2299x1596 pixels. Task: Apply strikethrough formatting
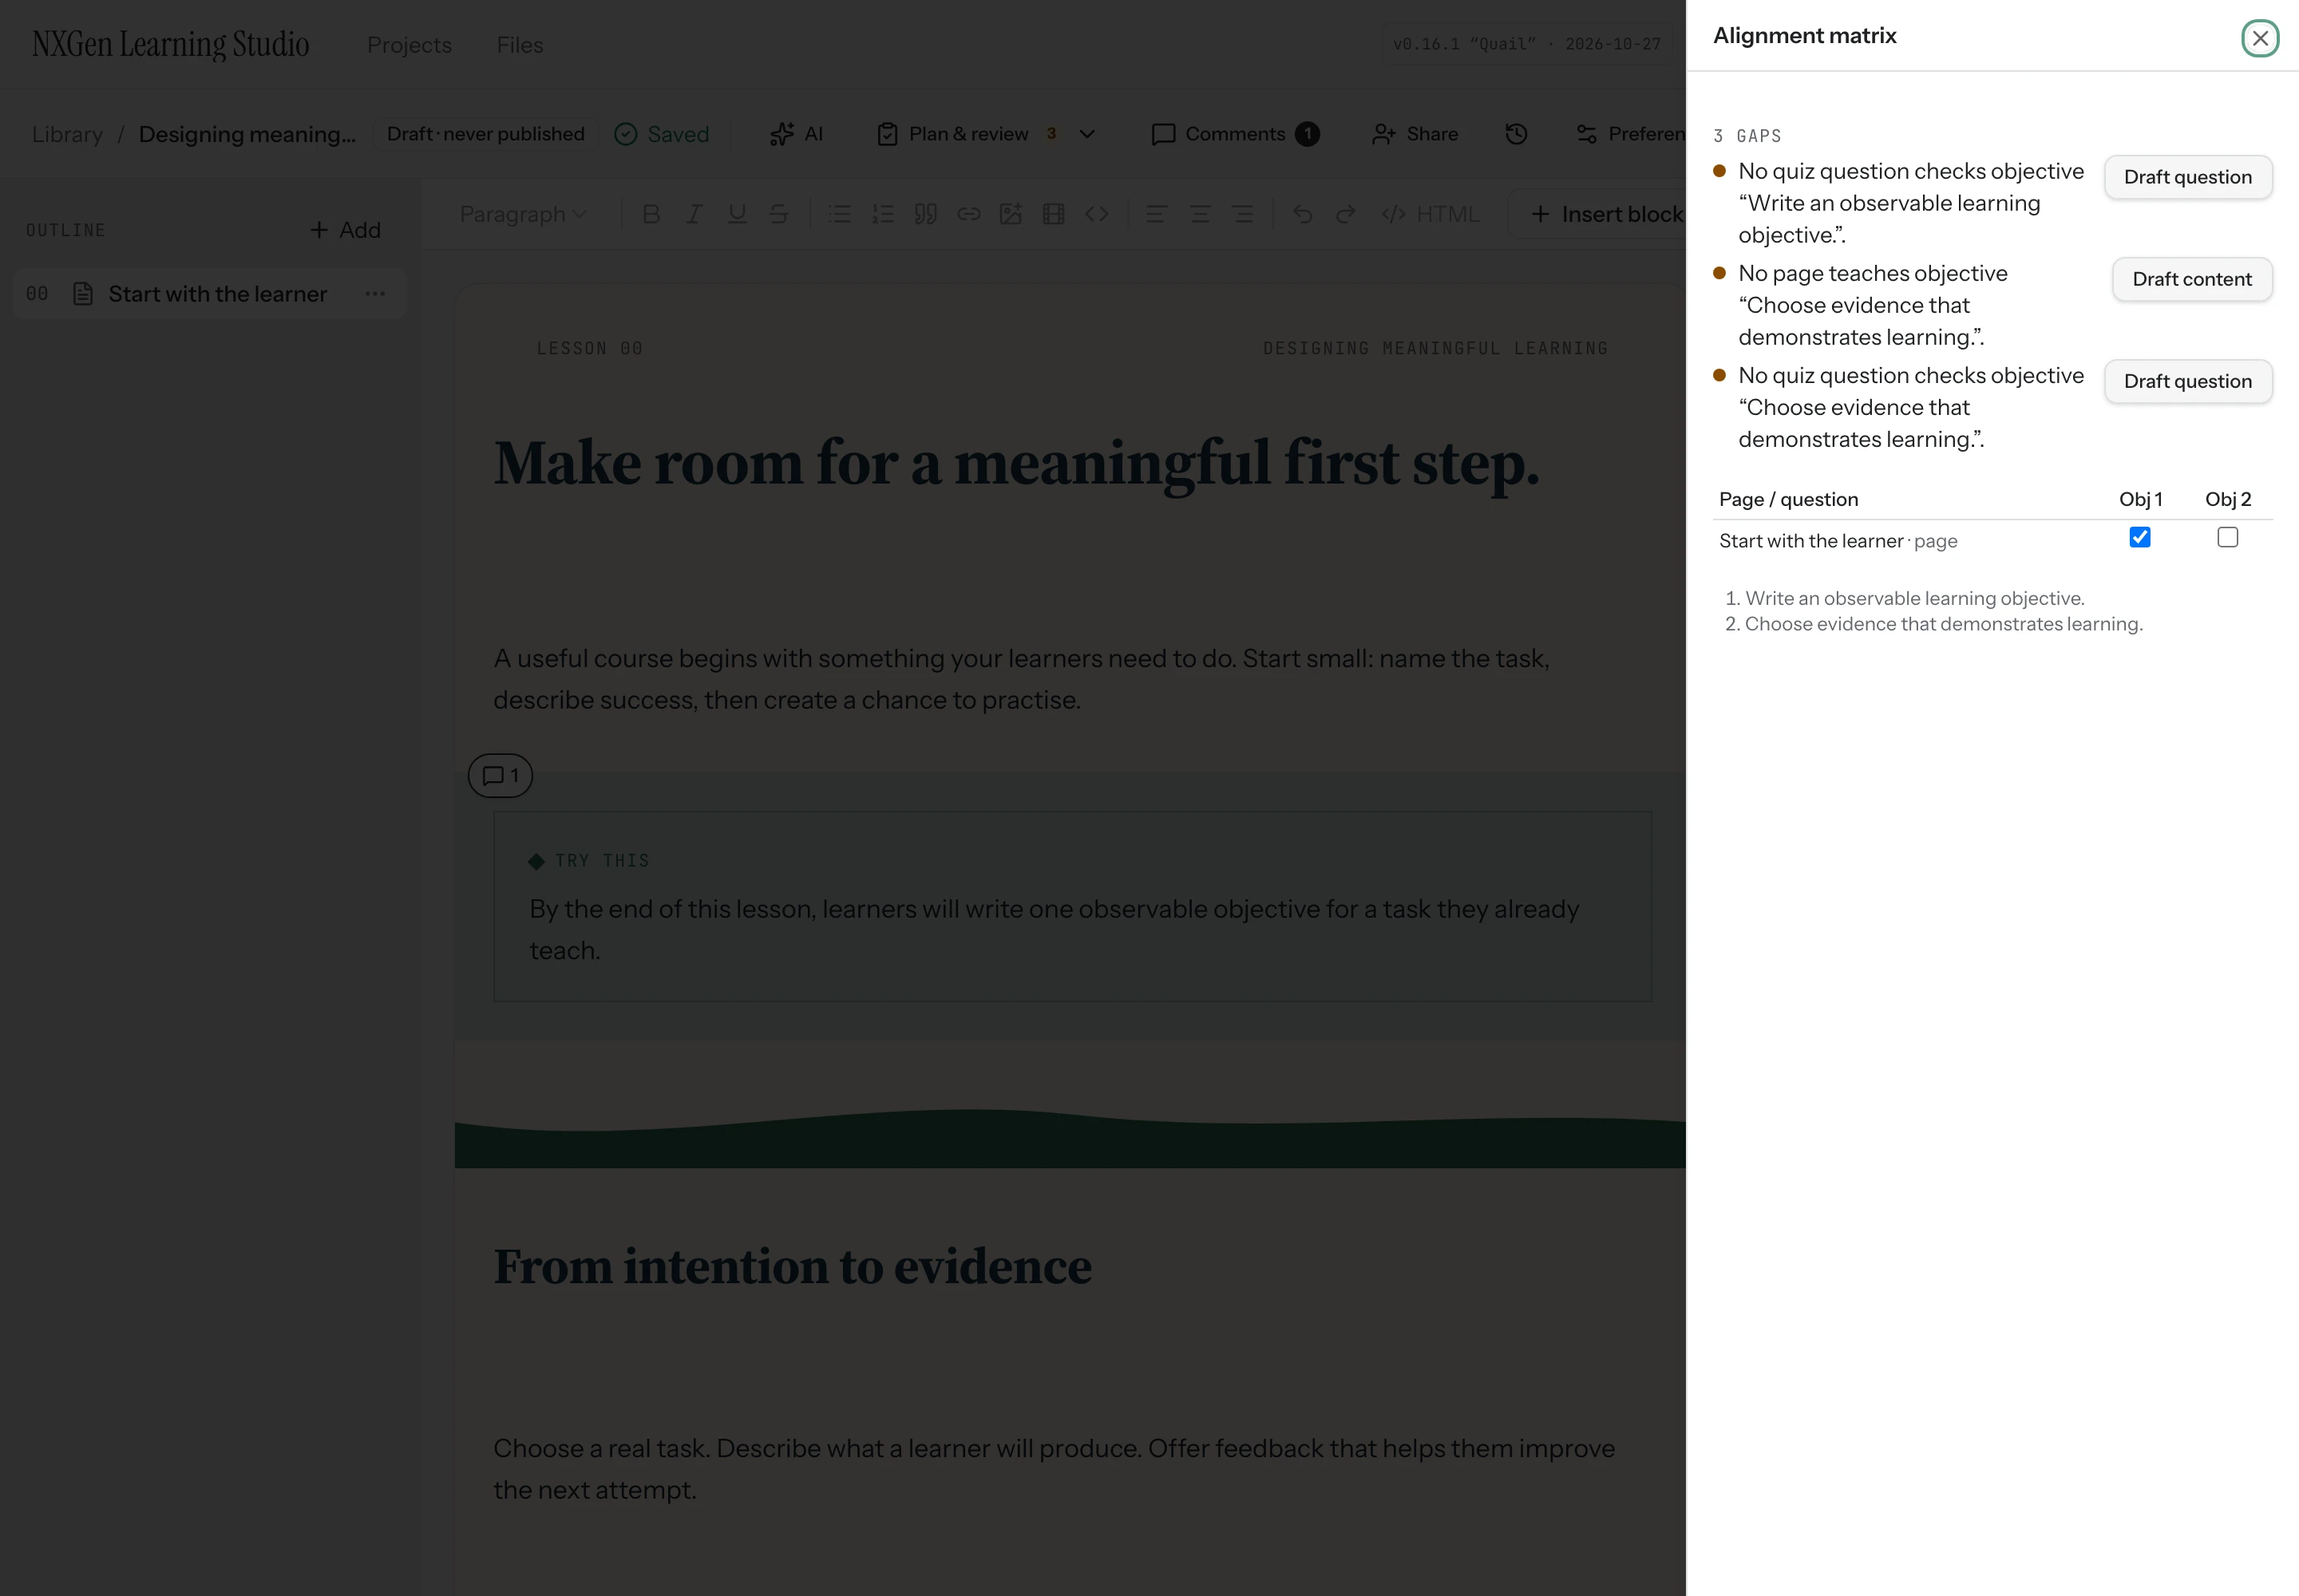(x=779, y=214)
